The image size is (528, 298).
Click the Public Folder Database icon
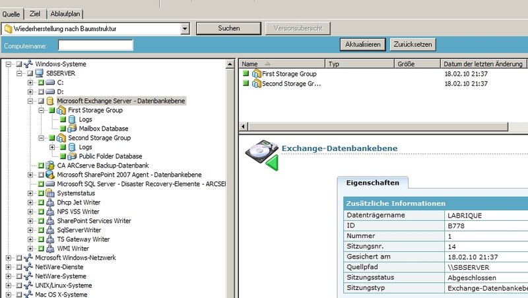tap(72, 156)
